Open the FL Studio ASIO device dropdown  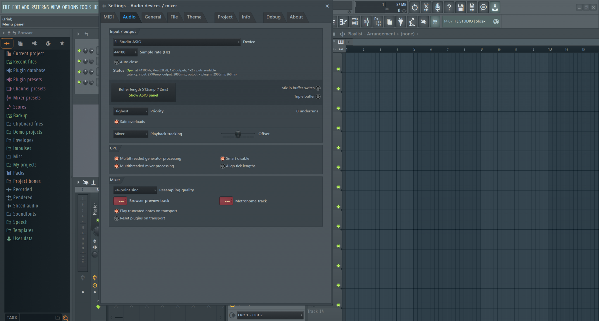click(176, 42)
